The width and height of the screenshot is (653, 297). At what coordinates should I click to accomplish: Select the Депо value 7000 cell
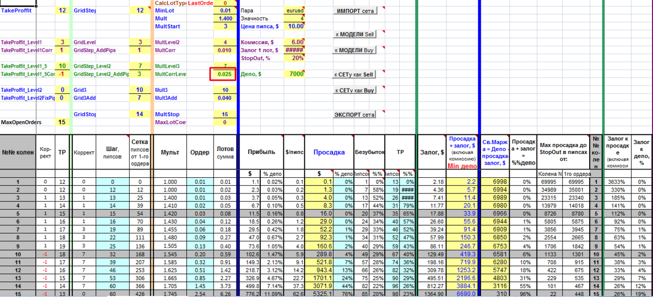[x=295, y=74]
